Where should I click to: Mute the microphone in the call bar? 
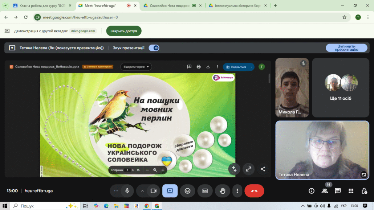(x=127, y=191)
